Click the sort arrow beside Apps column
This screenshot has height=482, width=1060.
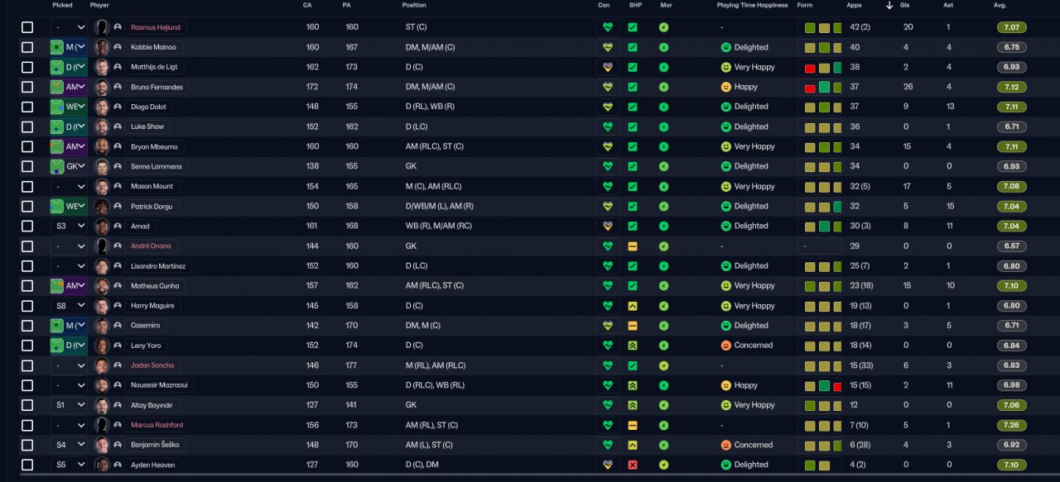(x=889, y=5)
